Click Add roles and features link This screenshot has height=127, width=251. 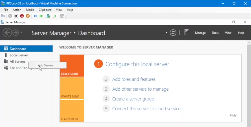(134, 79)
